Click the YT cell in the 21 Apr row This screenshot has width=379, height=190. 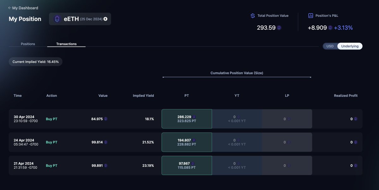[x=237, y=165]
